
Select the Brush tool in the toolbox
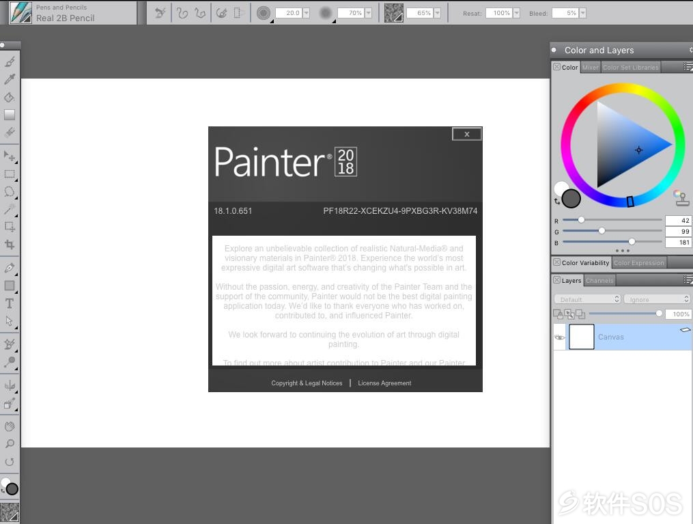tap(10, 61)
